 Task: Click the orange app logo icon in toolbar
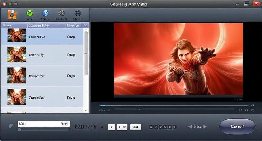click(12, 14)
